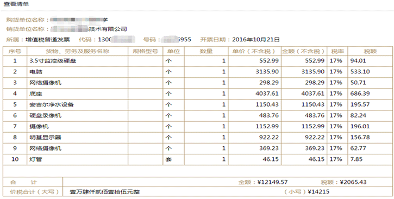
Task: Click the 税额 column header
Action: point(371,51)
